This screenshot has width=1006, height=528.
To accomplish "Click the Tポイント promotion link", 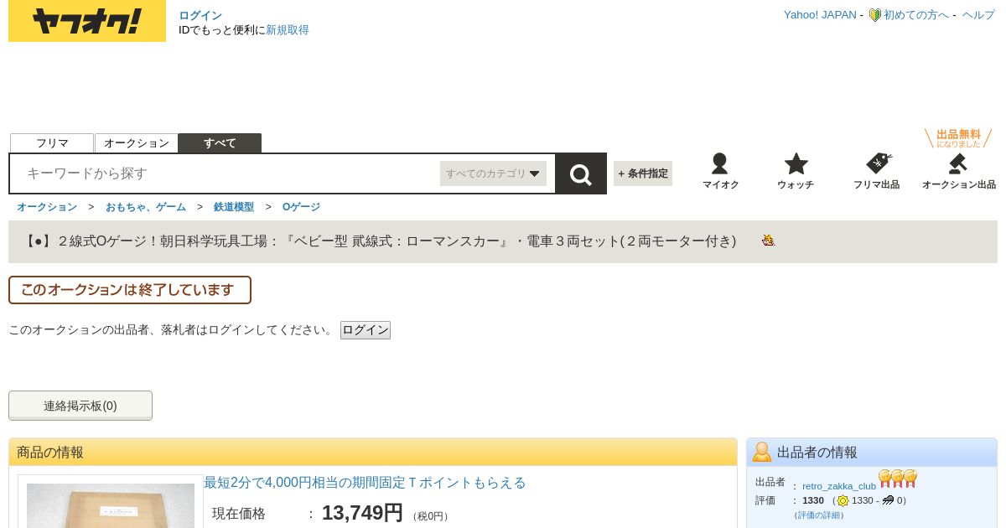I will click(x=365, y=483).
